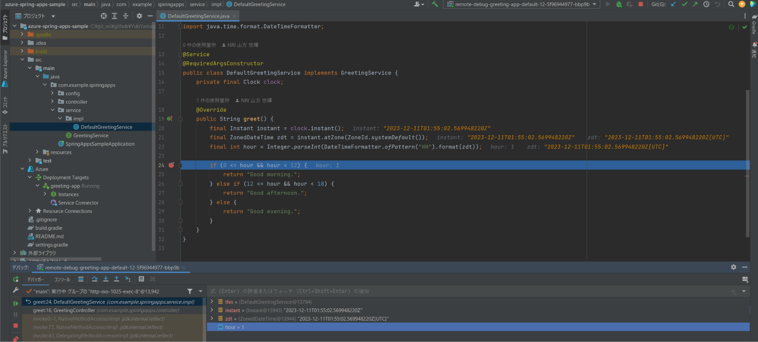The height and width of the screenshot is (342, 758).
Task: Click the Git update project arrow
Action: pos(673,4)
